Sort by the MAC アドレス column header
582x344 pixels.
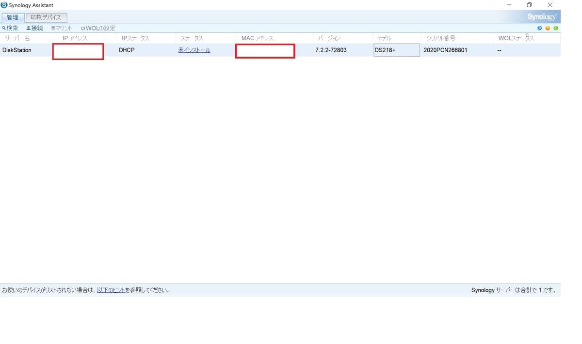[275, 38]
